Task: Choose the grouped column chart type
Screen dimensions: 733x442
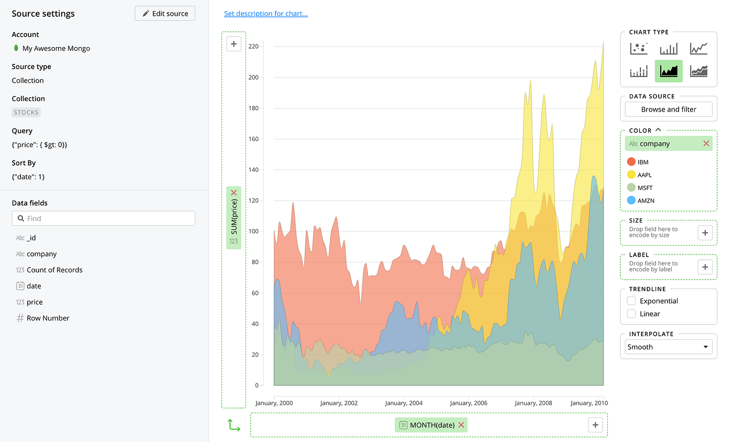Action: tap(638, 71)
